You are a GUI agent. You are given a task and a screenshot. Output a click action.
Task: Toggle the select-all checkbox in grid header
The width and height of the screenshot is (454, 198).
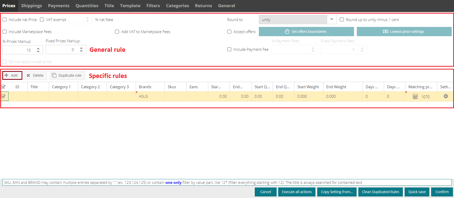pyautogui.click(x=4, y=87)
